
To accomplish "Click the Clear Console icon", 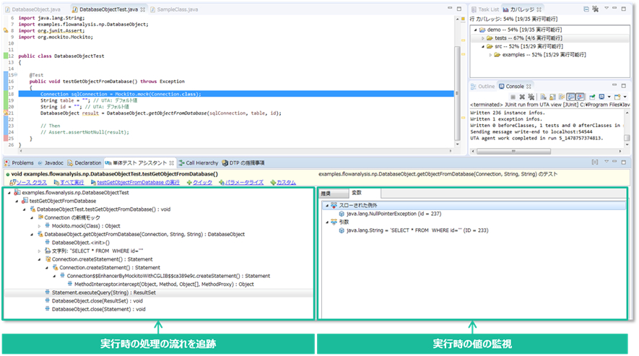I will point(543,97).
